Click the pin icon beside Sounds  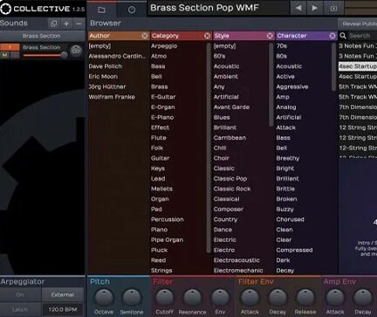(x=54, y=24)
